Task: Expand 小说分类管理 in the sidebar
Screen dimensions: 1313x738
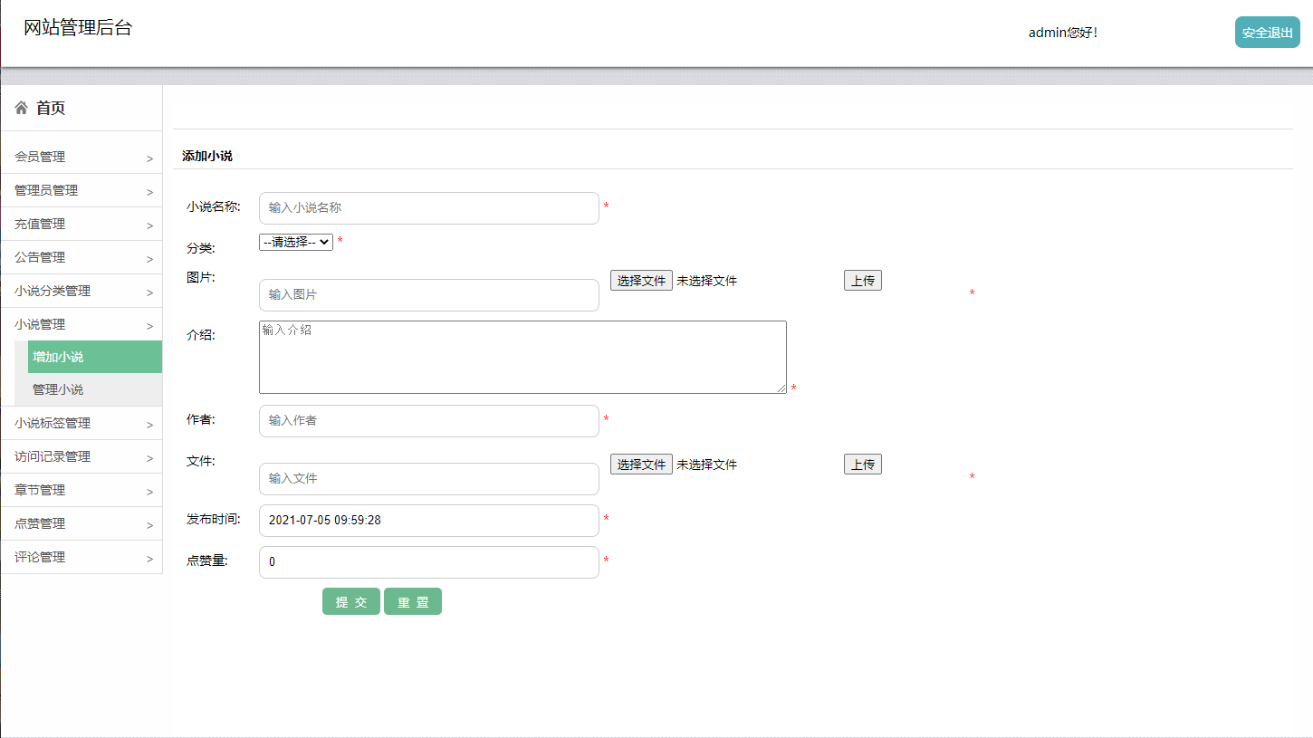Action: [81, 291]
